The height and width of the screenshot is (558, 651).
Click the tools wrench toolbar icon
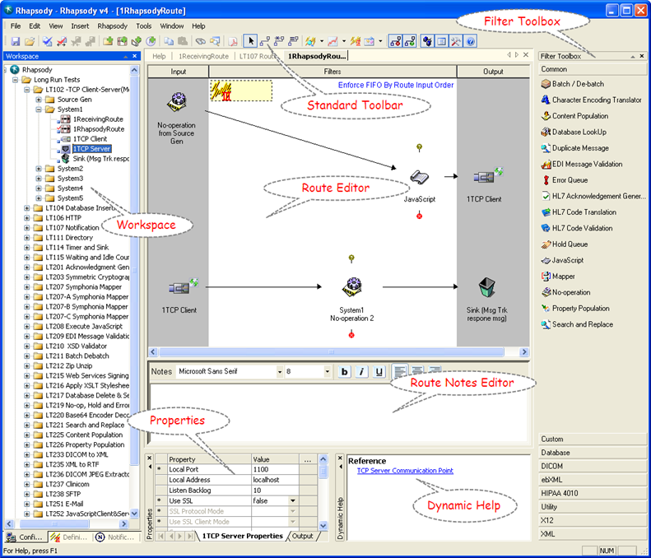pyautogui.click(x=456, y=41)
